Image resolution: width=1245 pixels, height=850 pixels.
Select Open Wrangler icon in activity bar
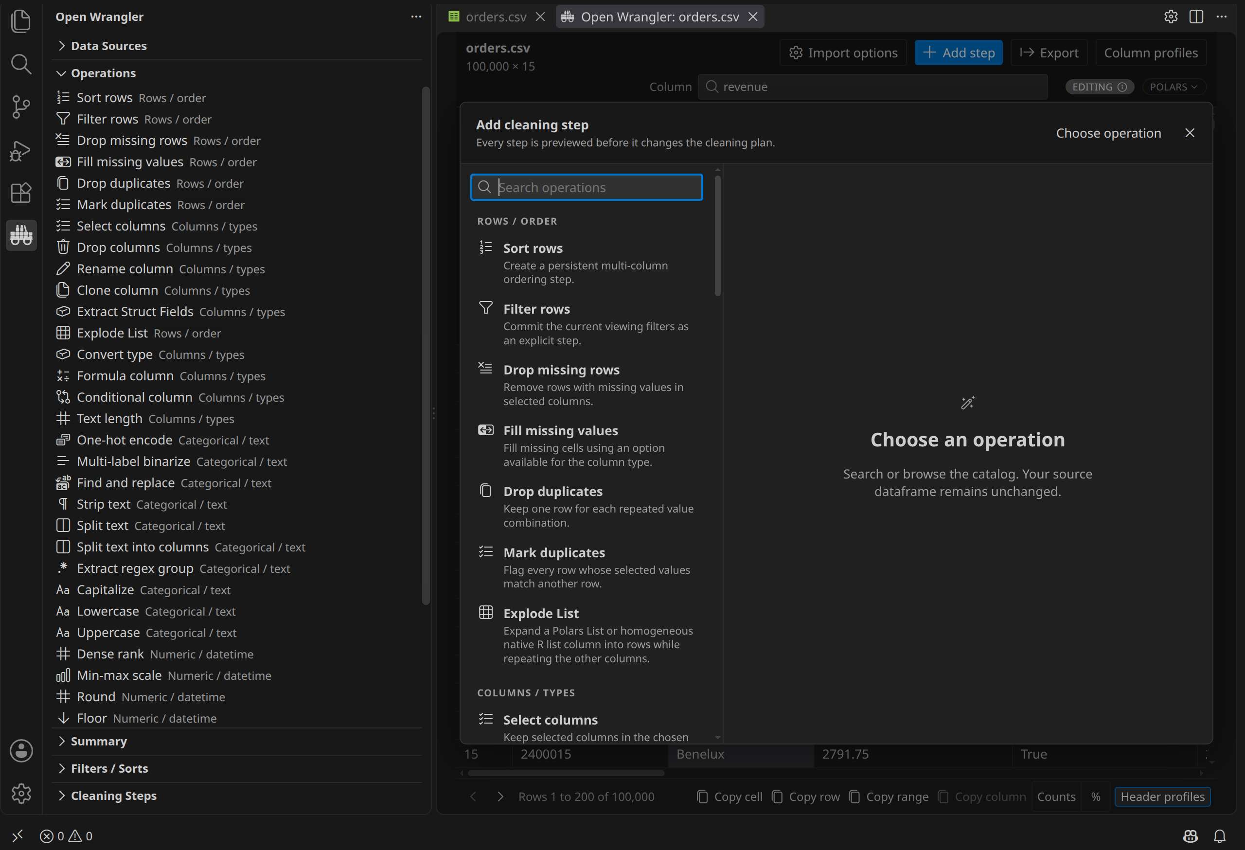point(21,235)
